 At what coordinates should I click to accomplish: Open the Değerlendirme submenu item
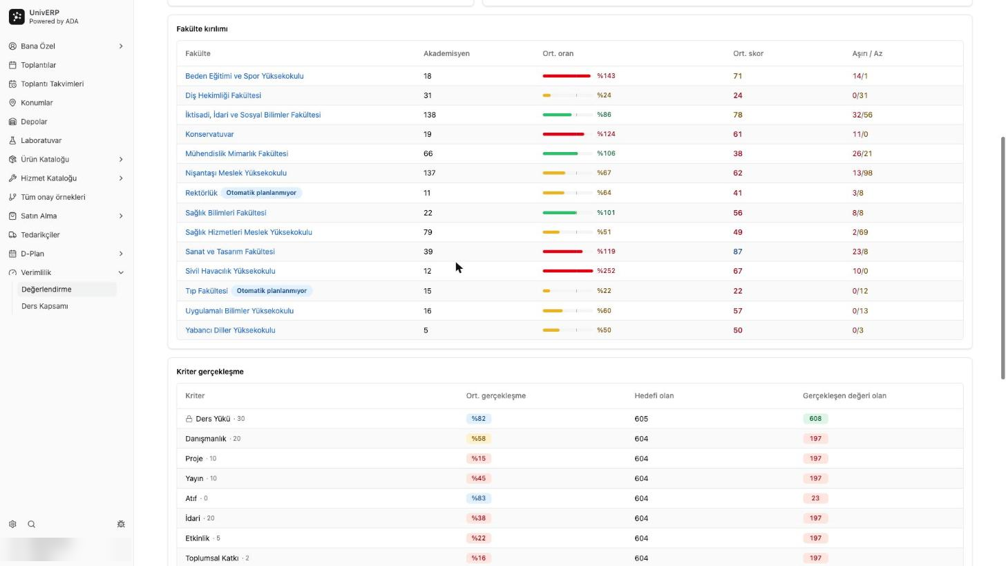coord(66,290)
